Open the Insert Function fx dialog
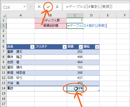This screenshot has width=130, height=107. 57,7
